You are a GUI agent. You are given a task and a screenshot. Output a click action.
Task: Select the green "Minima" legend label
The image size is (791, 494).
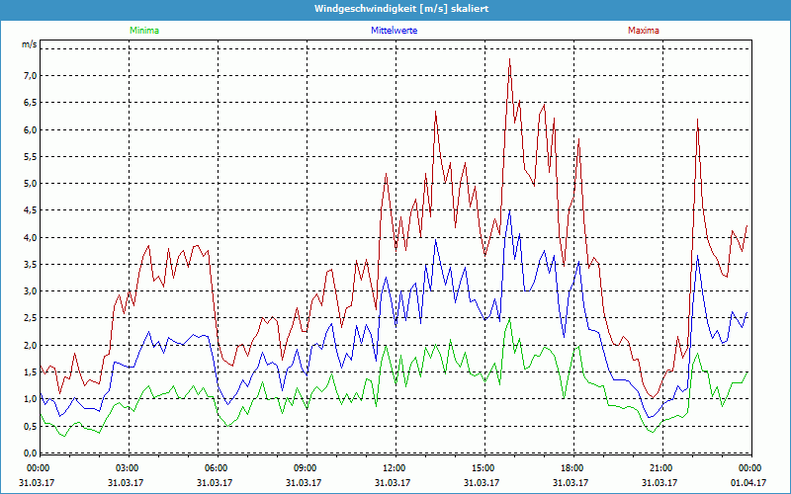[x=144, y=31]
